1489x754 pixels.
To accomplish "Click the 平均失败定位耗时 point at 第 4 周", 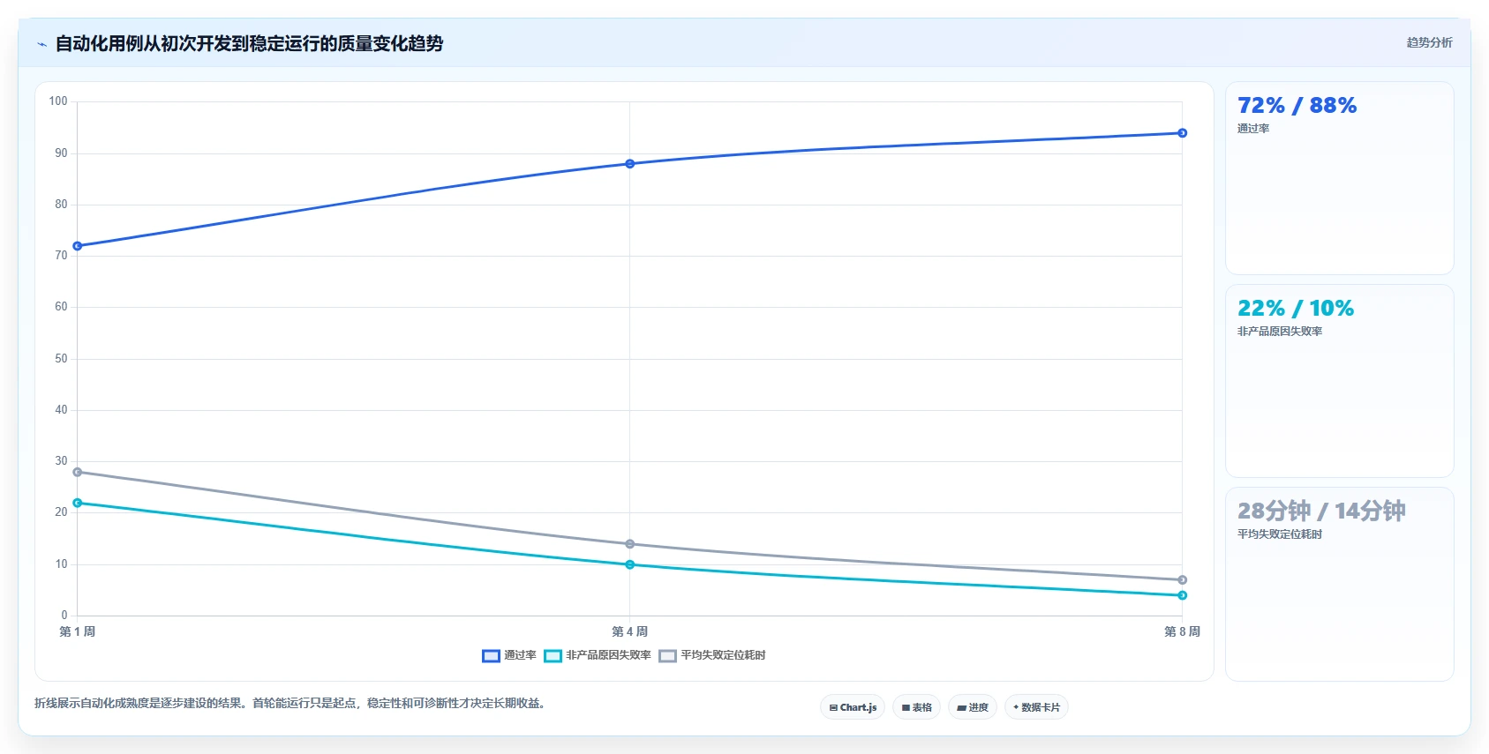I will [x=629, y=544].
